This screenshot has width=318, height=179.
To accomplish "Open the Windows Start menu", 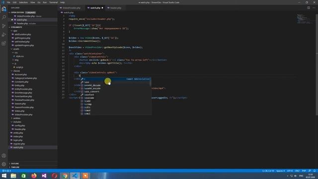I will [x=4, y=176].
